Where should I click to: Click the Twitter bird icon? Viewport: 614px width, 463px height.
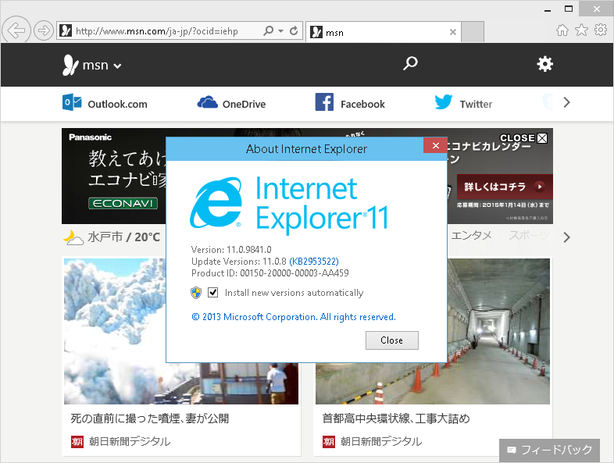[x=444, y=102]
